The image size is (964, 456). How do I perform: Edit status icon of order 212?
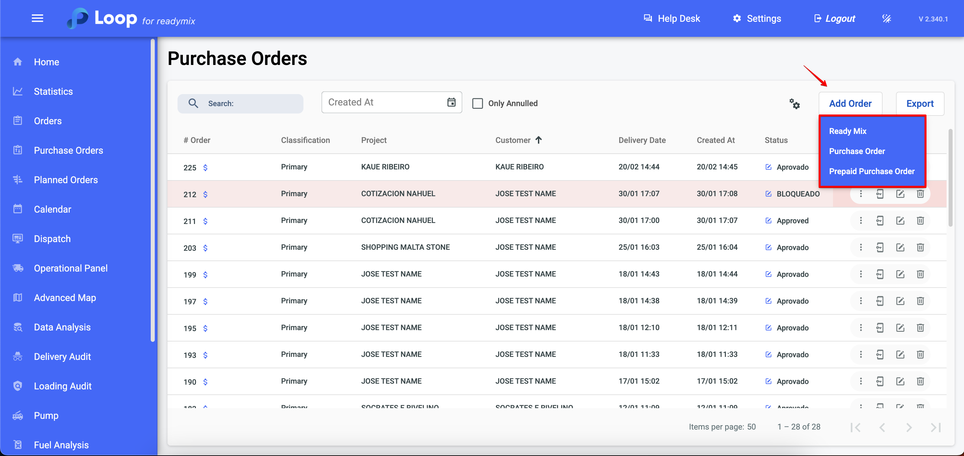[x=768, y=194]
